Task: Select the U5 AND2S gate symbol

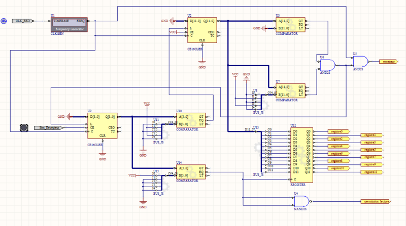Action: [x=359, y=62]
